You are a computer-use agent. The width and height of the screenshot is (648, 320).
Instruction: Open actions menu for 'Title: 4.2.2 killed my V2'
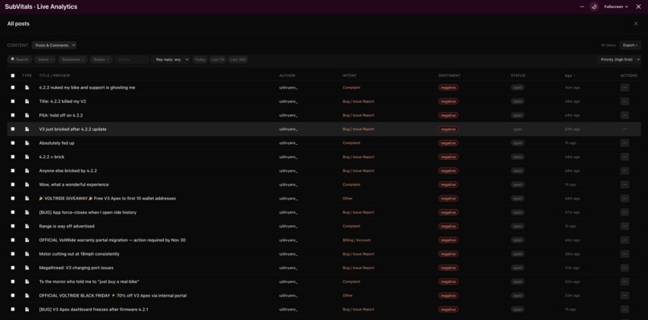(x=625, y=101)
